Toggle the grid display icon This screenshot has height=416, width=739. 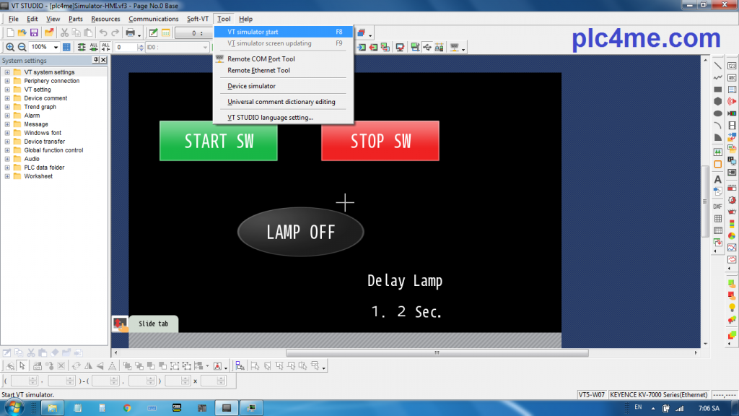66,47
